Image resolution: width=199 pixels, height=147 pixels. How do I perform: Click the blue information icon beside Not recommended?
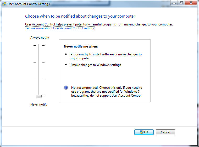[66, 88]
